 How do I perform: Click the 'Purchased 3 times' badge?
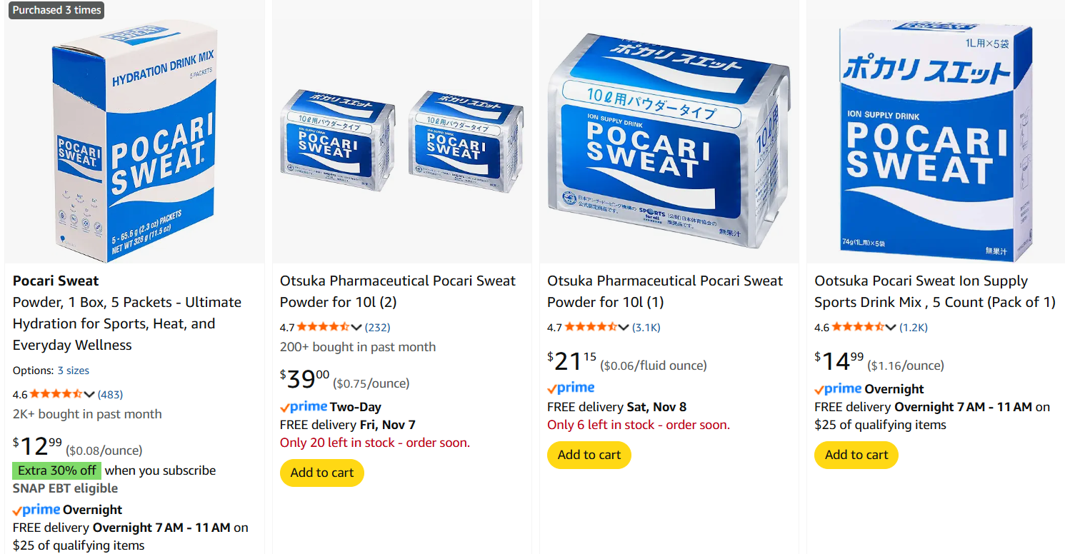pyautogui.click(x=57, y=10)
